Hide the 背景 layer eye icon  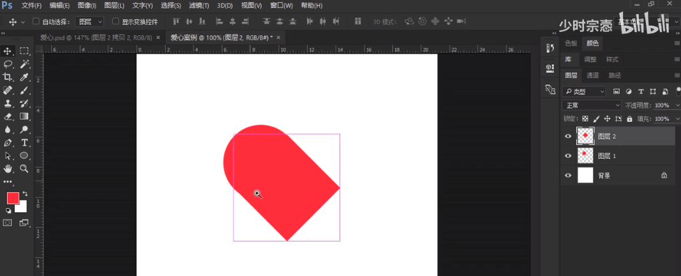coord(568,176)
